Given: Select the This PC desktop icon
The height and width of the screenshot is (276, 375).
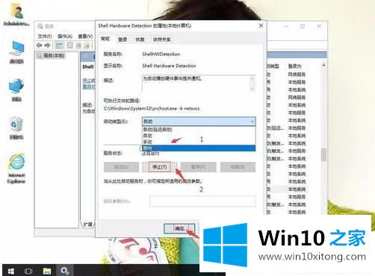Looking at the screenshot, I should pyautogui.click(x=16, y=53).
